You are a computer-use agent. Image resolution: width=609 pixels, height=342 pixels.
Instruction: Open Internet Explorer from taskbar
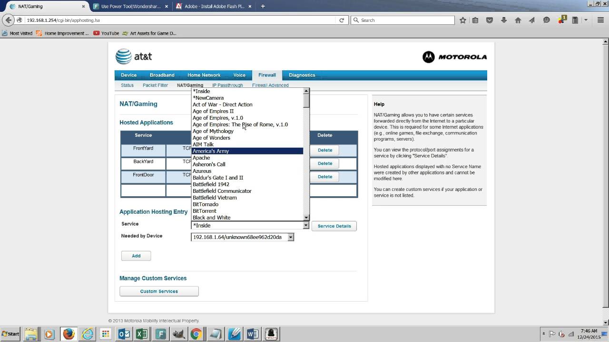click(88, 334)
